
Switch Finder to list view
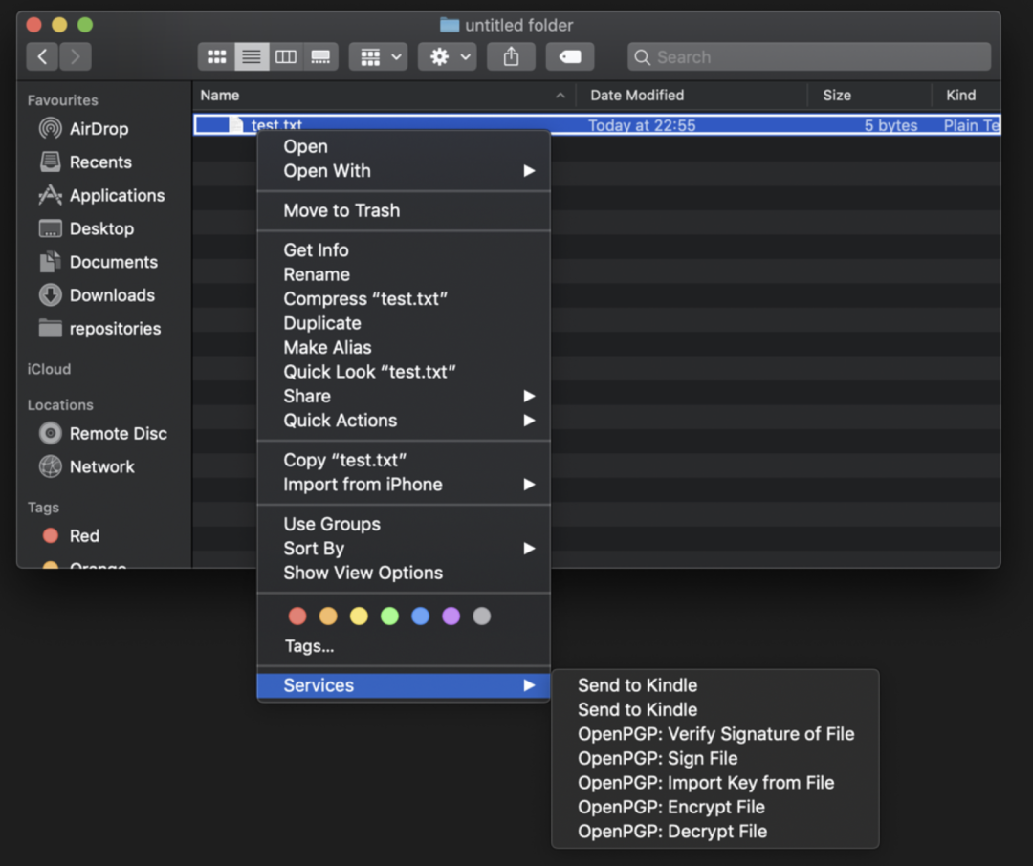(251, 56)
